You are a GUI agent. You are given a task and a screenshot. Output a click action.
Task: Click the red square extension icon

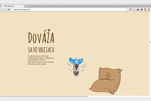tap(138, 9)
